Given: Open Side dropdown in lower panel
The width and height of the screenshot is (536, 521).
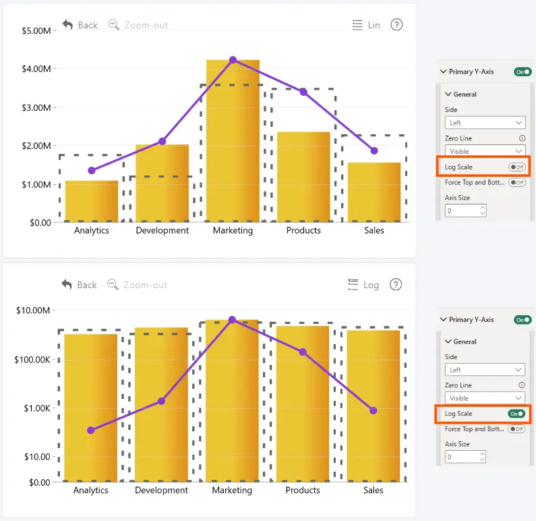Looking at the screenshot, I should tap(485, 369).
